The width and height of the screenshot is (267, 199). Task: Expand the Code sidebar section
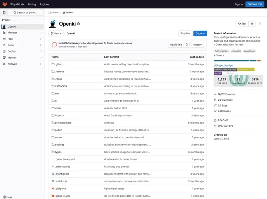coord(41,45)
